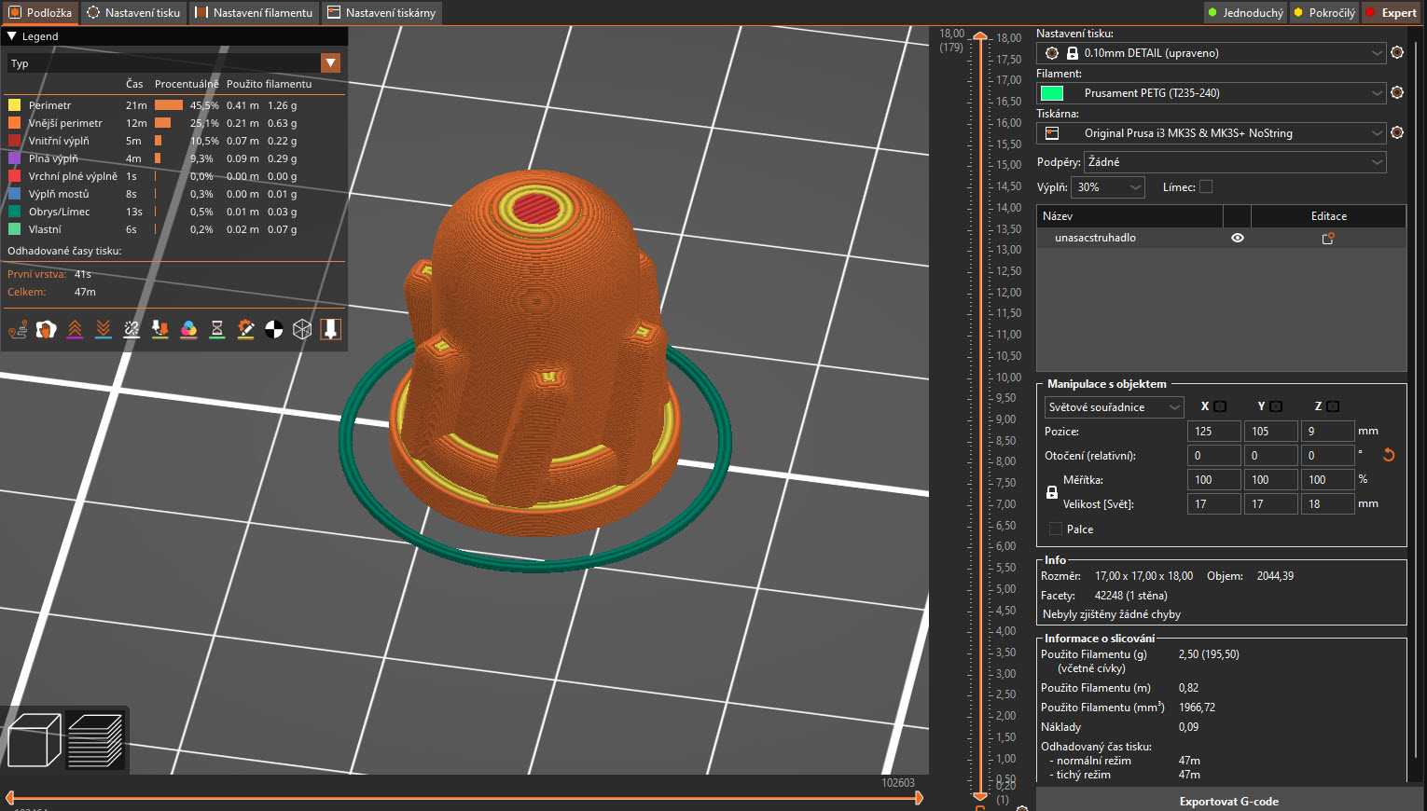Toggle retractions icon with upward chevrons

75,329
